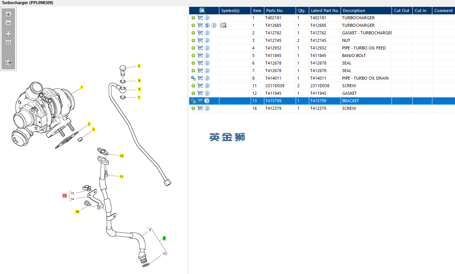The width and height of the screenshot is (455, 274).
Task: Select diagram callout label 1 on turbocharger
Action: click(x=81, y=87)
